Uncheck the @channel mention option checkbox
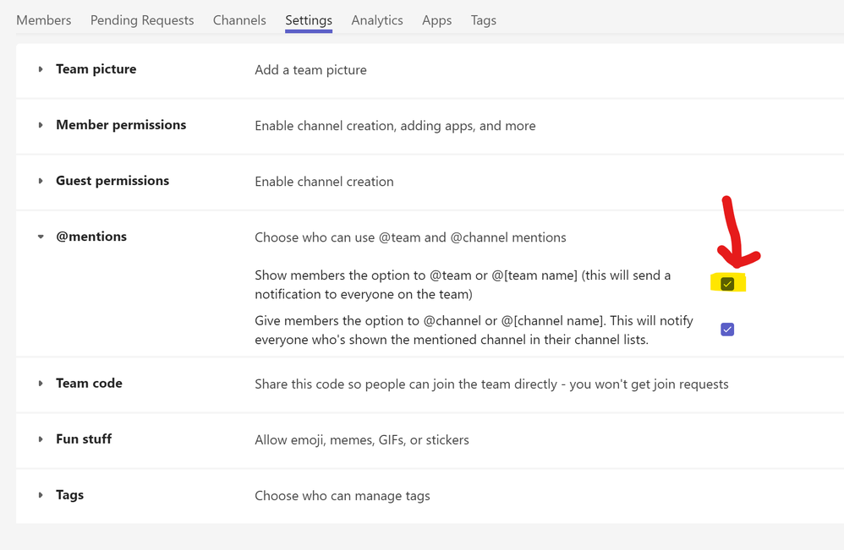Viewport: 844px width, 550px height. coord(727,329)
